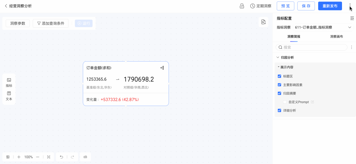
Task: Uncheck the 标题区 checkbox
Action: 279,76
